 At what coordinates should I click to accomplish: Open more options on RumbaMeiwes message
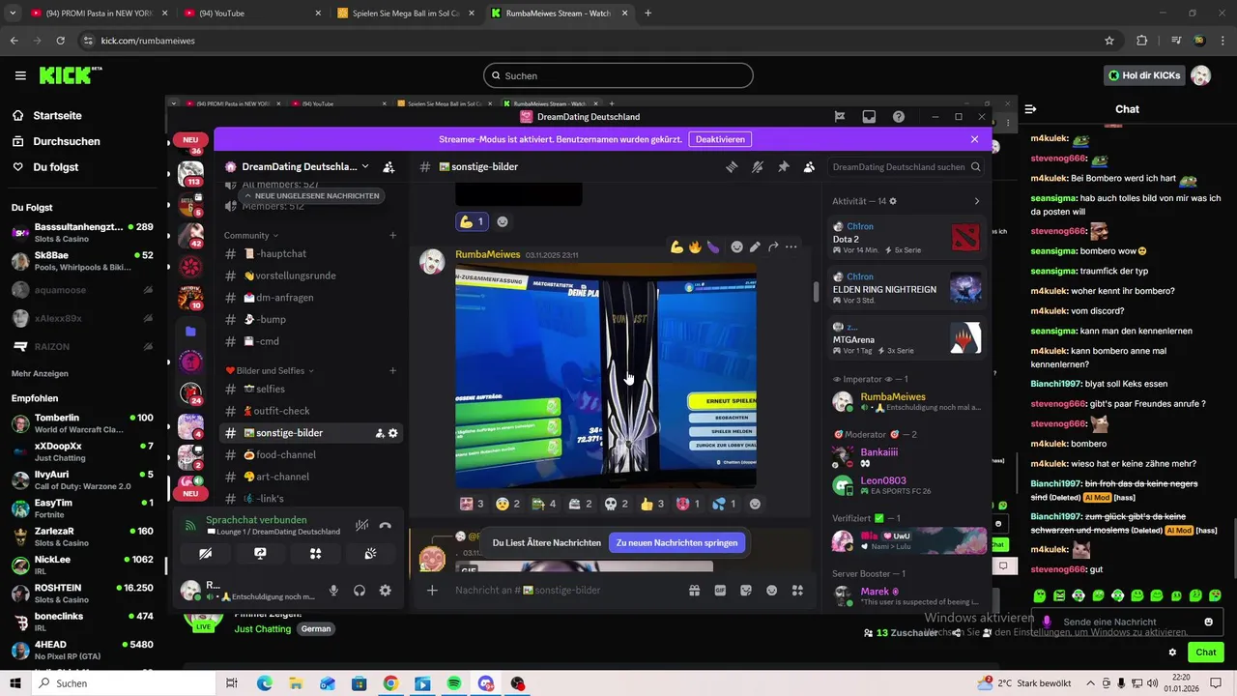pos(791,247)
